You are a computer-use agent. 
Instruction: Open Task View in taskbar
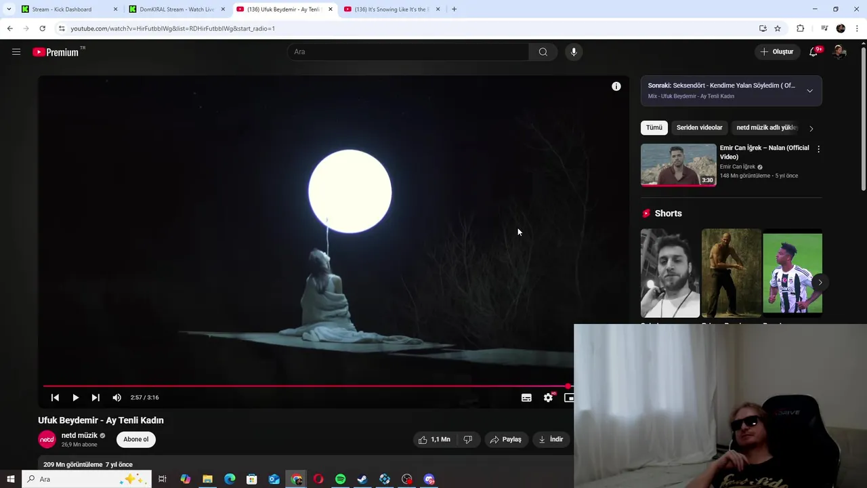pos(163,479)
